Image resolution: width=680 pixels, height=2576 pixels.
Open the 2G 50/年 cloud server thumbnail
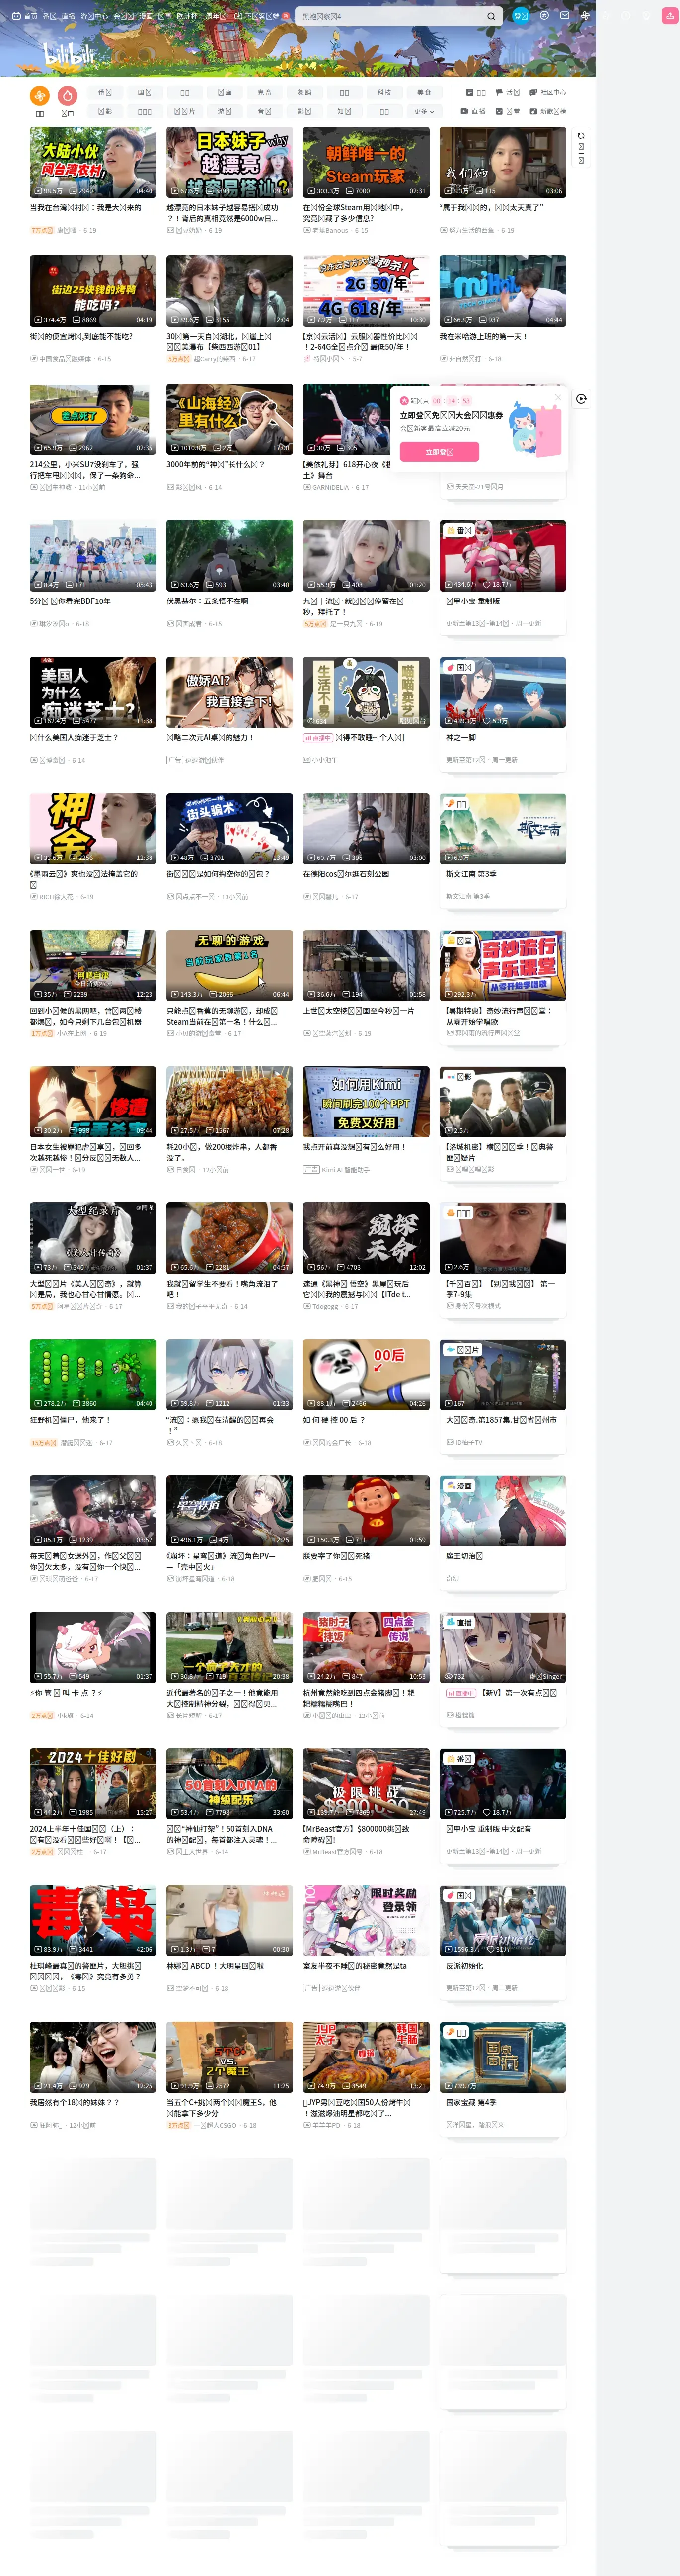[367, 291]
